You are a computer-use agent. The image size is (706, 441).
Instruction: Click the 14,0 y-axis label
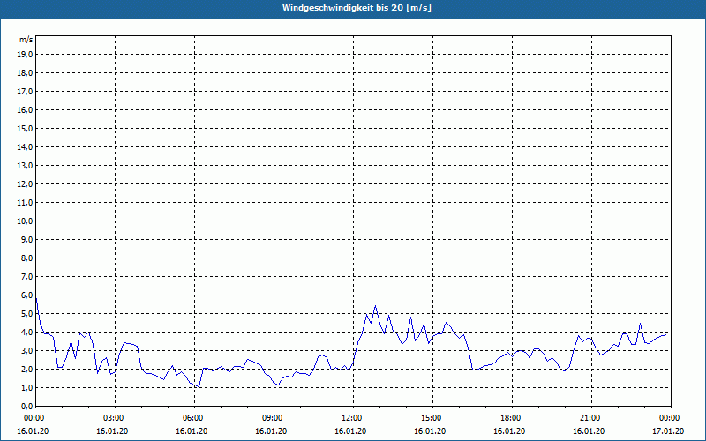pos(25,146)
